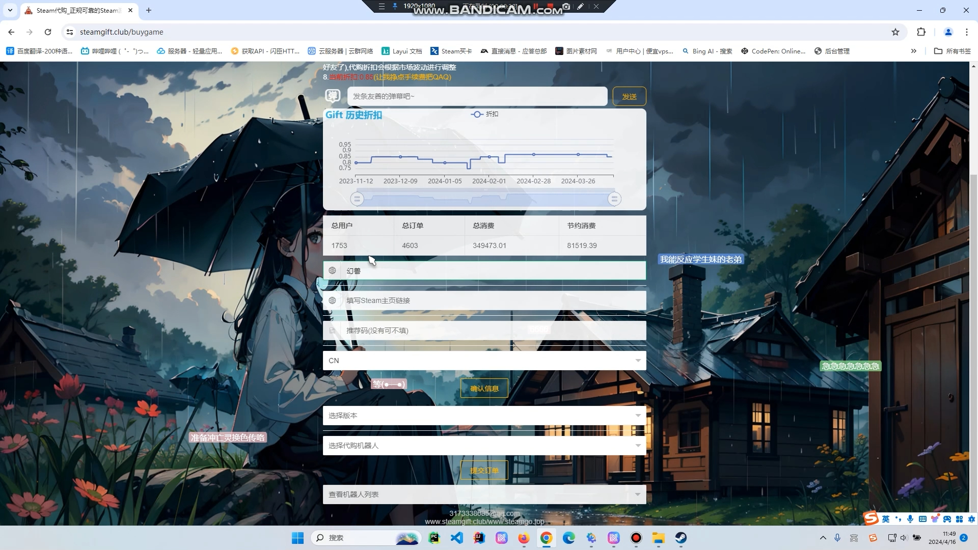Open the CN region dropdown
This screenshot has height=550, width=978.
click(x=484, y=361)
